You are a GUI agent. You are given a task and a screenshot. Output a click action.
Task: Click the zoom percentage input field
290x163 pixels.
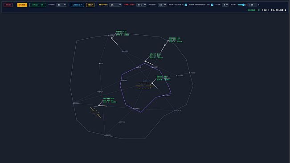click(x=253, y=5)
